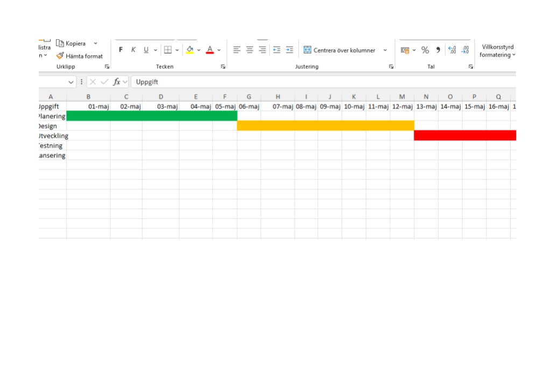This screenshot has height=389, width=551.
Task: Open the fill color dropdown
Action: 199,50
